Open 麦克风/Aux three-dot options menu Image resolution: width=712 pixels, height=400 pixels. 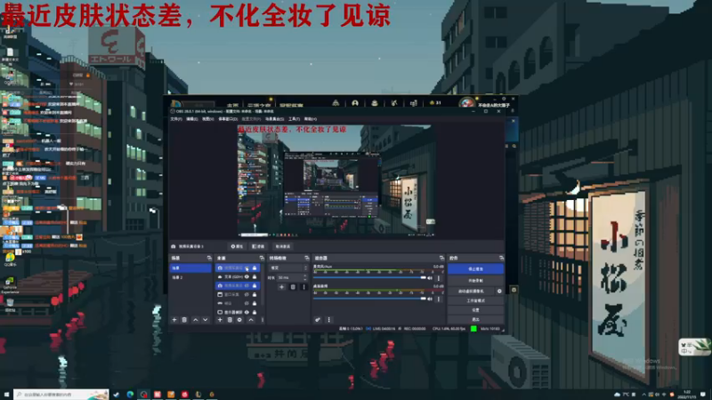click(439, 277)
